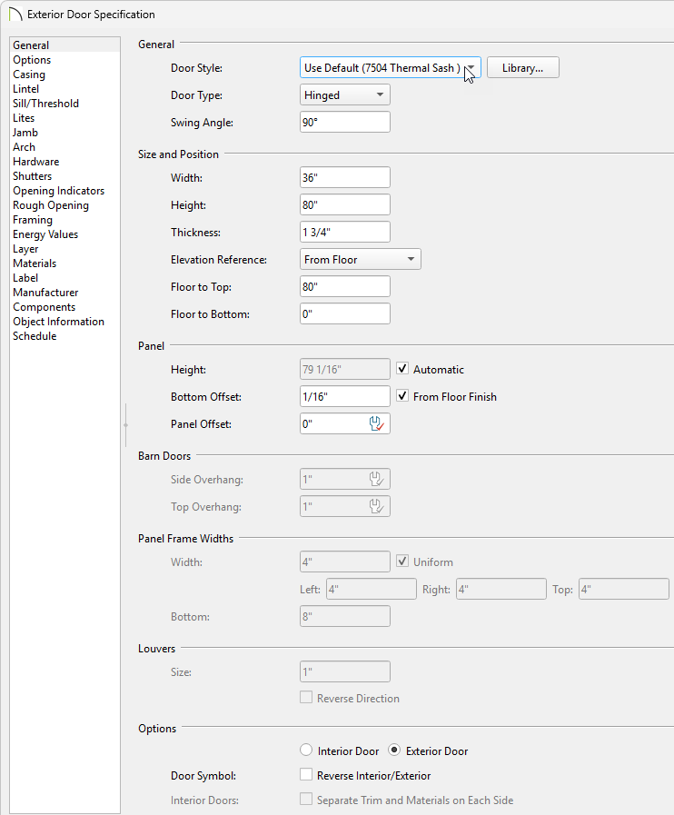Open the Elevation Reference dropdown
Viewport: 674px width, 815px height.
[x=360, y=259]
